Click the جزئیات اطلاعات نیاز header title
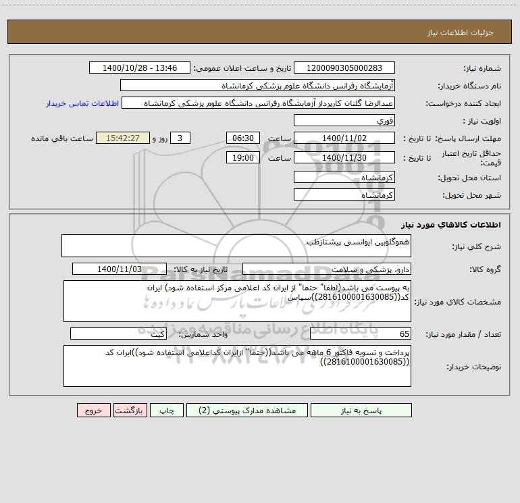This screenshot has height=503, width=520. [x=461, y=32]
